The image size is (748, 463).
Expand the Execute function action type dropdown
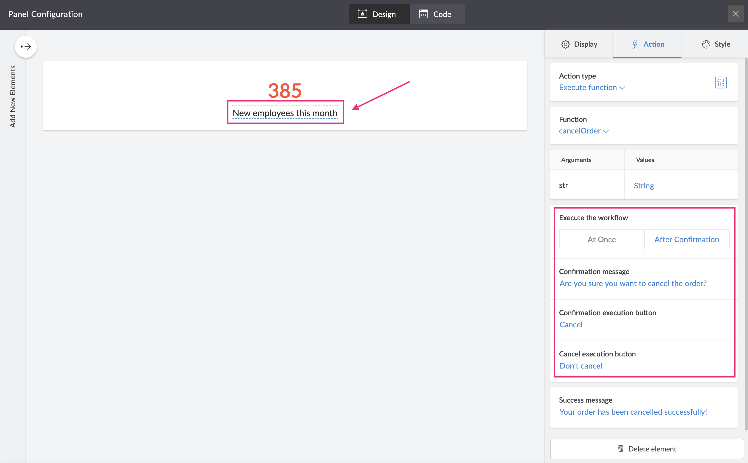click(591, 88)
